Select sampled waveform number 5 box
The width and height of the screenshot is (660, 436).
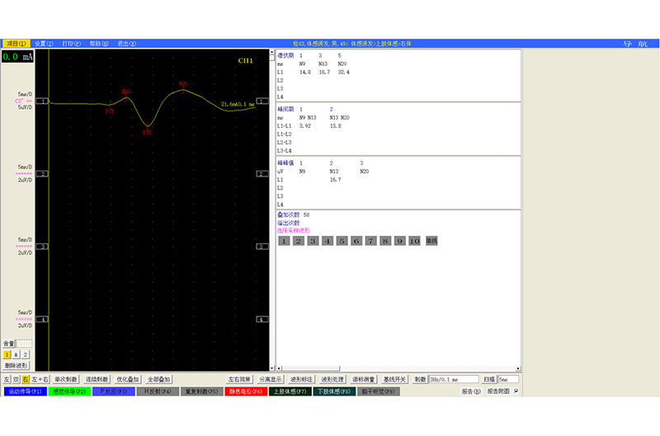tap(342, 241)
